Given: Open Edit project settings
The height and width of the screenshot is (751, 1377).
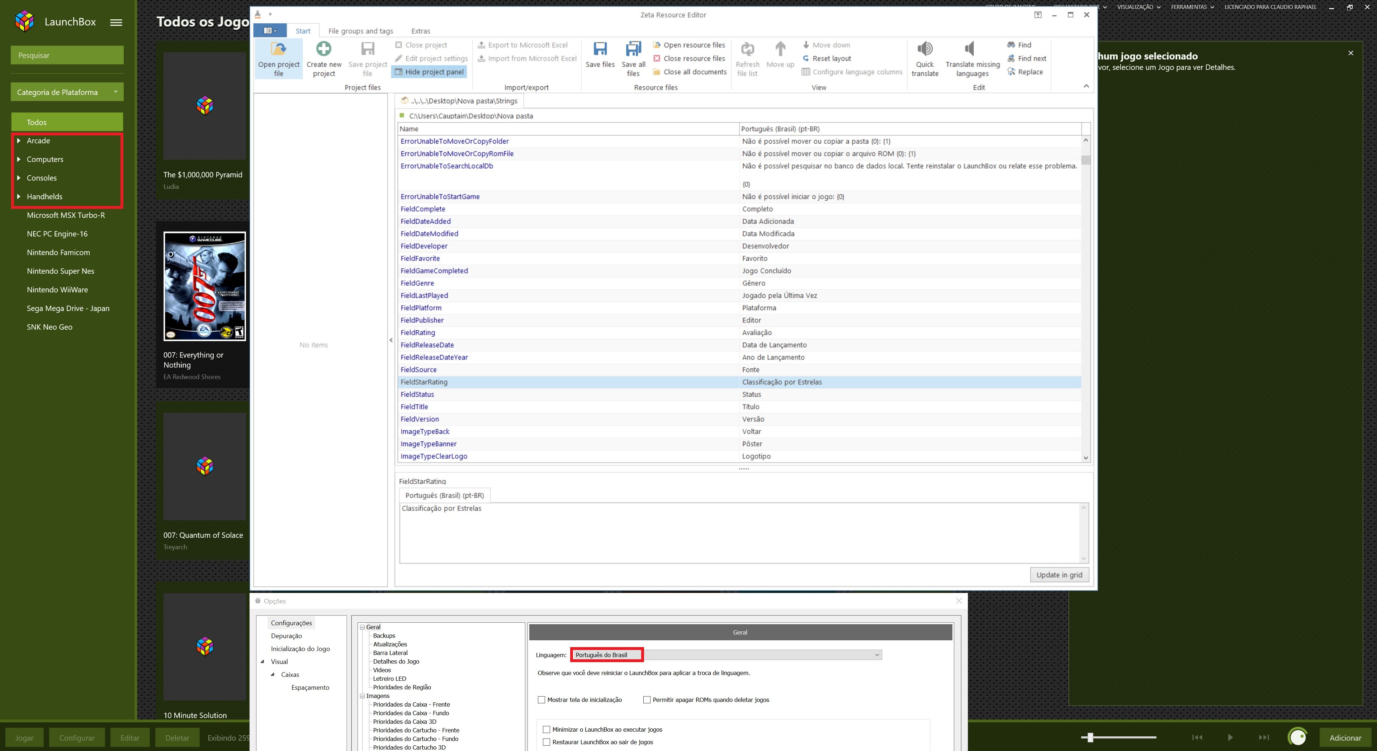Looking at the screenshot, I should [x=431, y=58].
